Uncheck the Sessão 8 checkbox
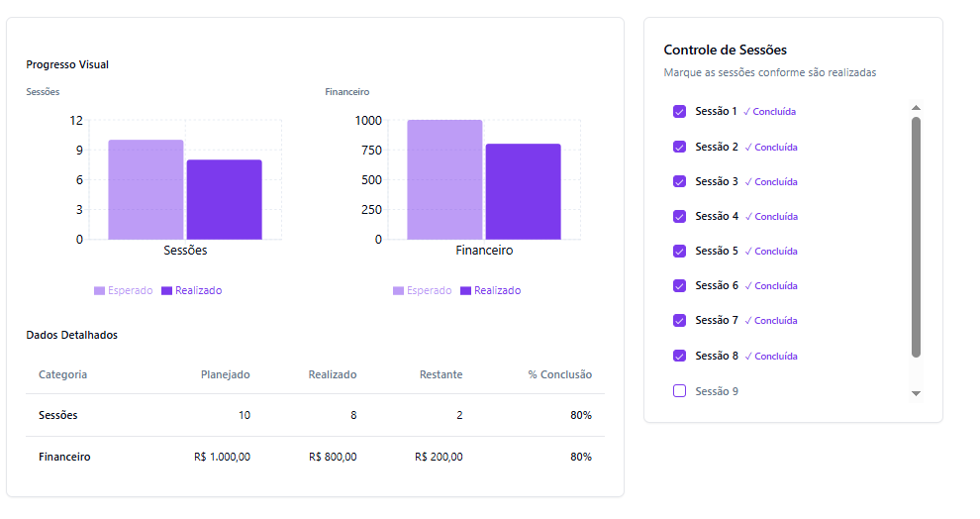The image size is (980, 519). point(679,356)
